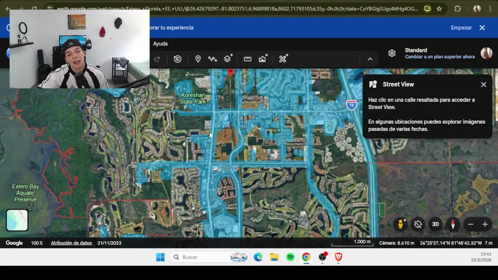Open Google Earth settings gear

coord(392,54)
